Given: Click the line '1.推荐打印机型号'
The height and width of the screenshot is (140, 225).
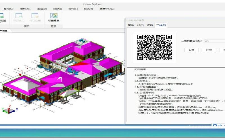Looking at the screenshot, I should 147,75.
